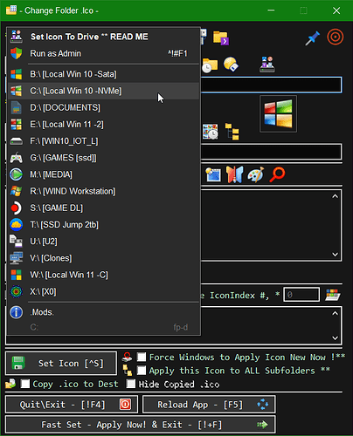
Task: Select W:\ [Local Win 11 -C] drive
Action: [x=103, y=275]
